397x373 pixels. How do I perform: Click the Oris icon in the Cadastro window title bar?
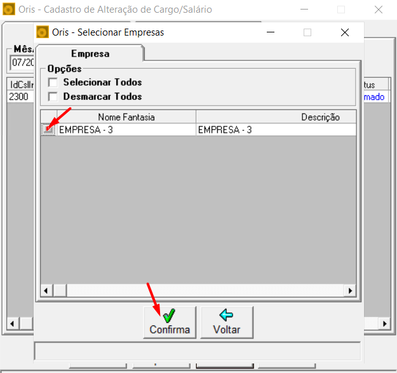click(x=9, y=10)
